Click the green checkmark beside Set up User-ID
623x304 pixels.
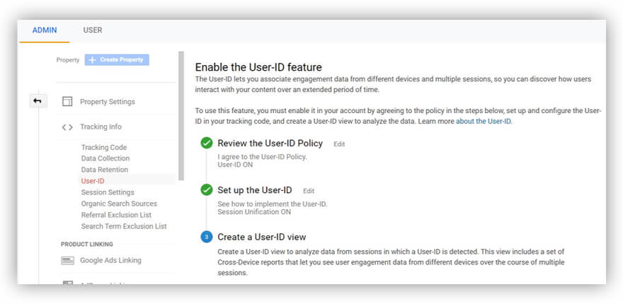tap(207, 190)
